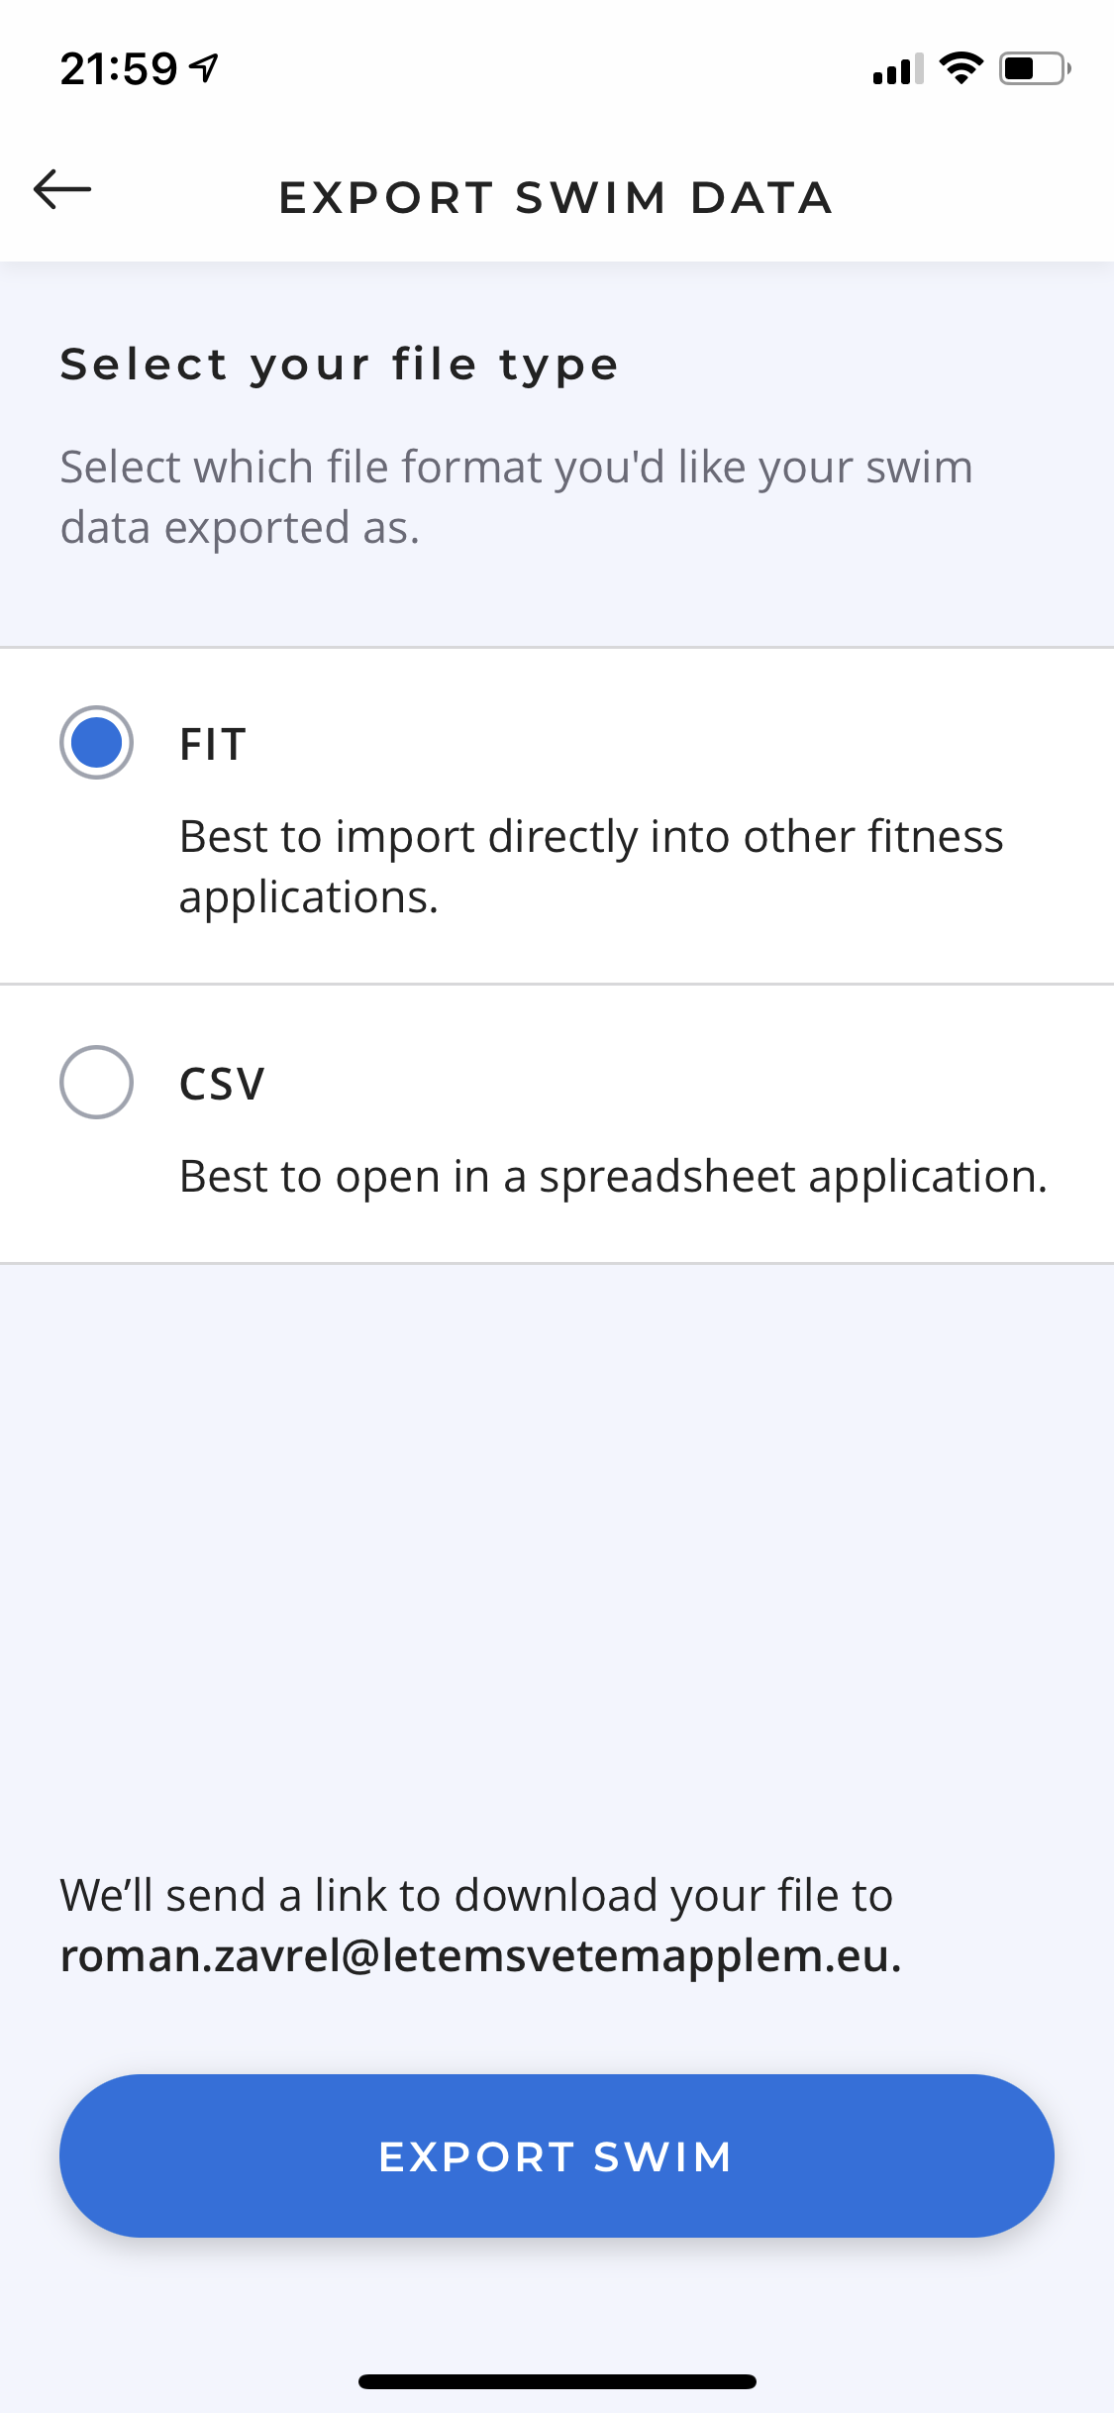
Task: Tap the Wi-Fi status icon
Action: point(961,68)
